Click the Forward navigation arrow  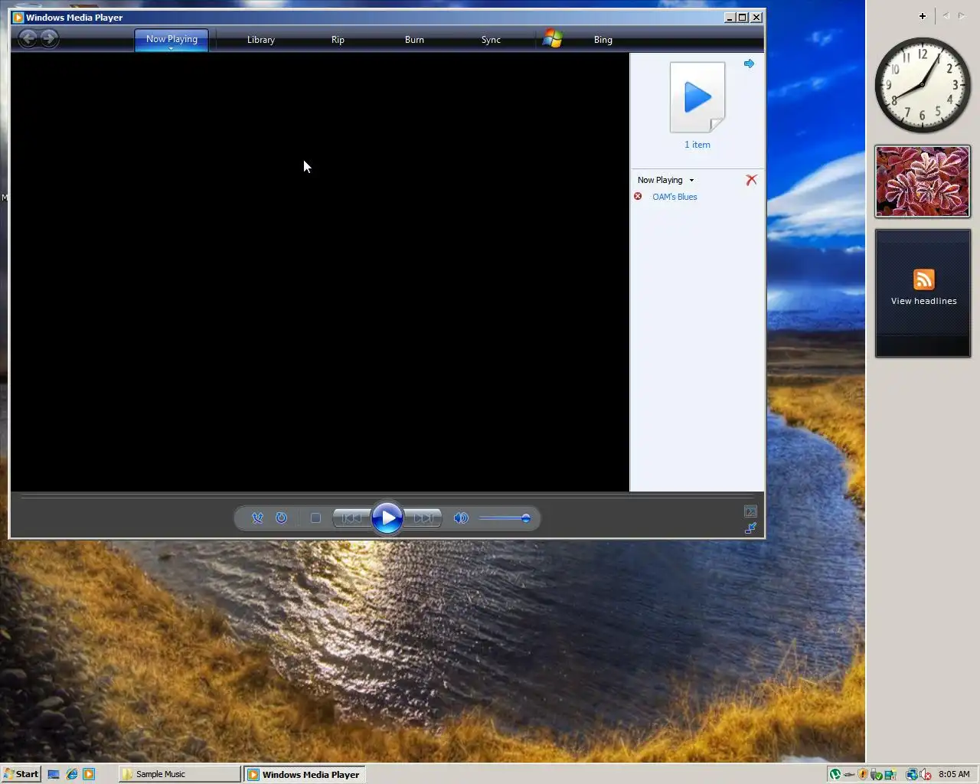49,38
